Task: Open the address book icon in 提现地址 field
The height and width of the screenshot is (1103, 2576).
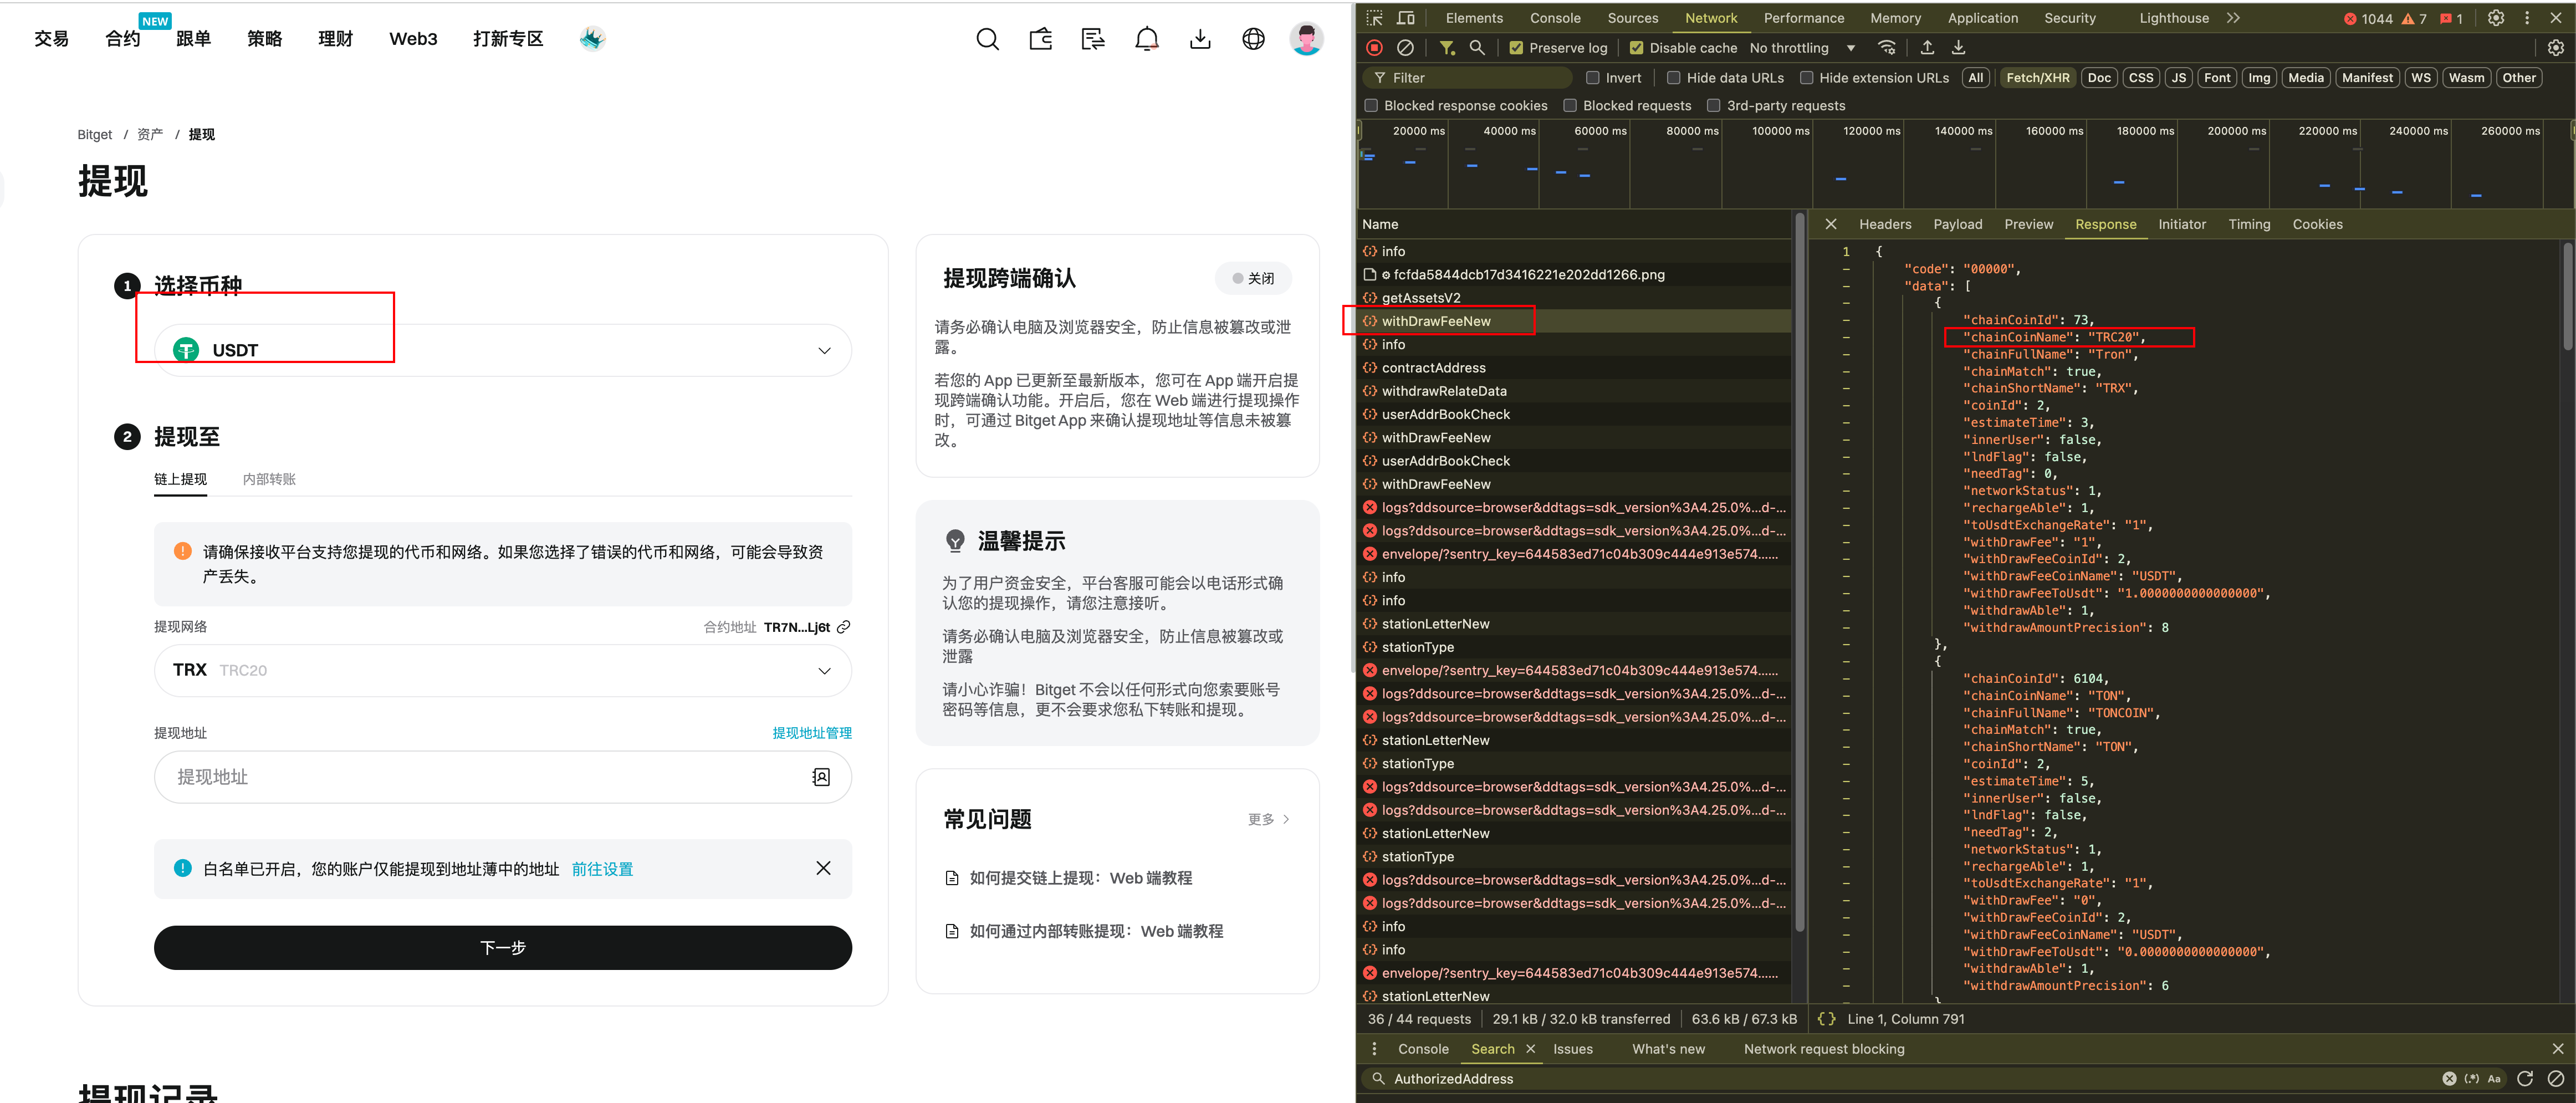Action: 821,777
